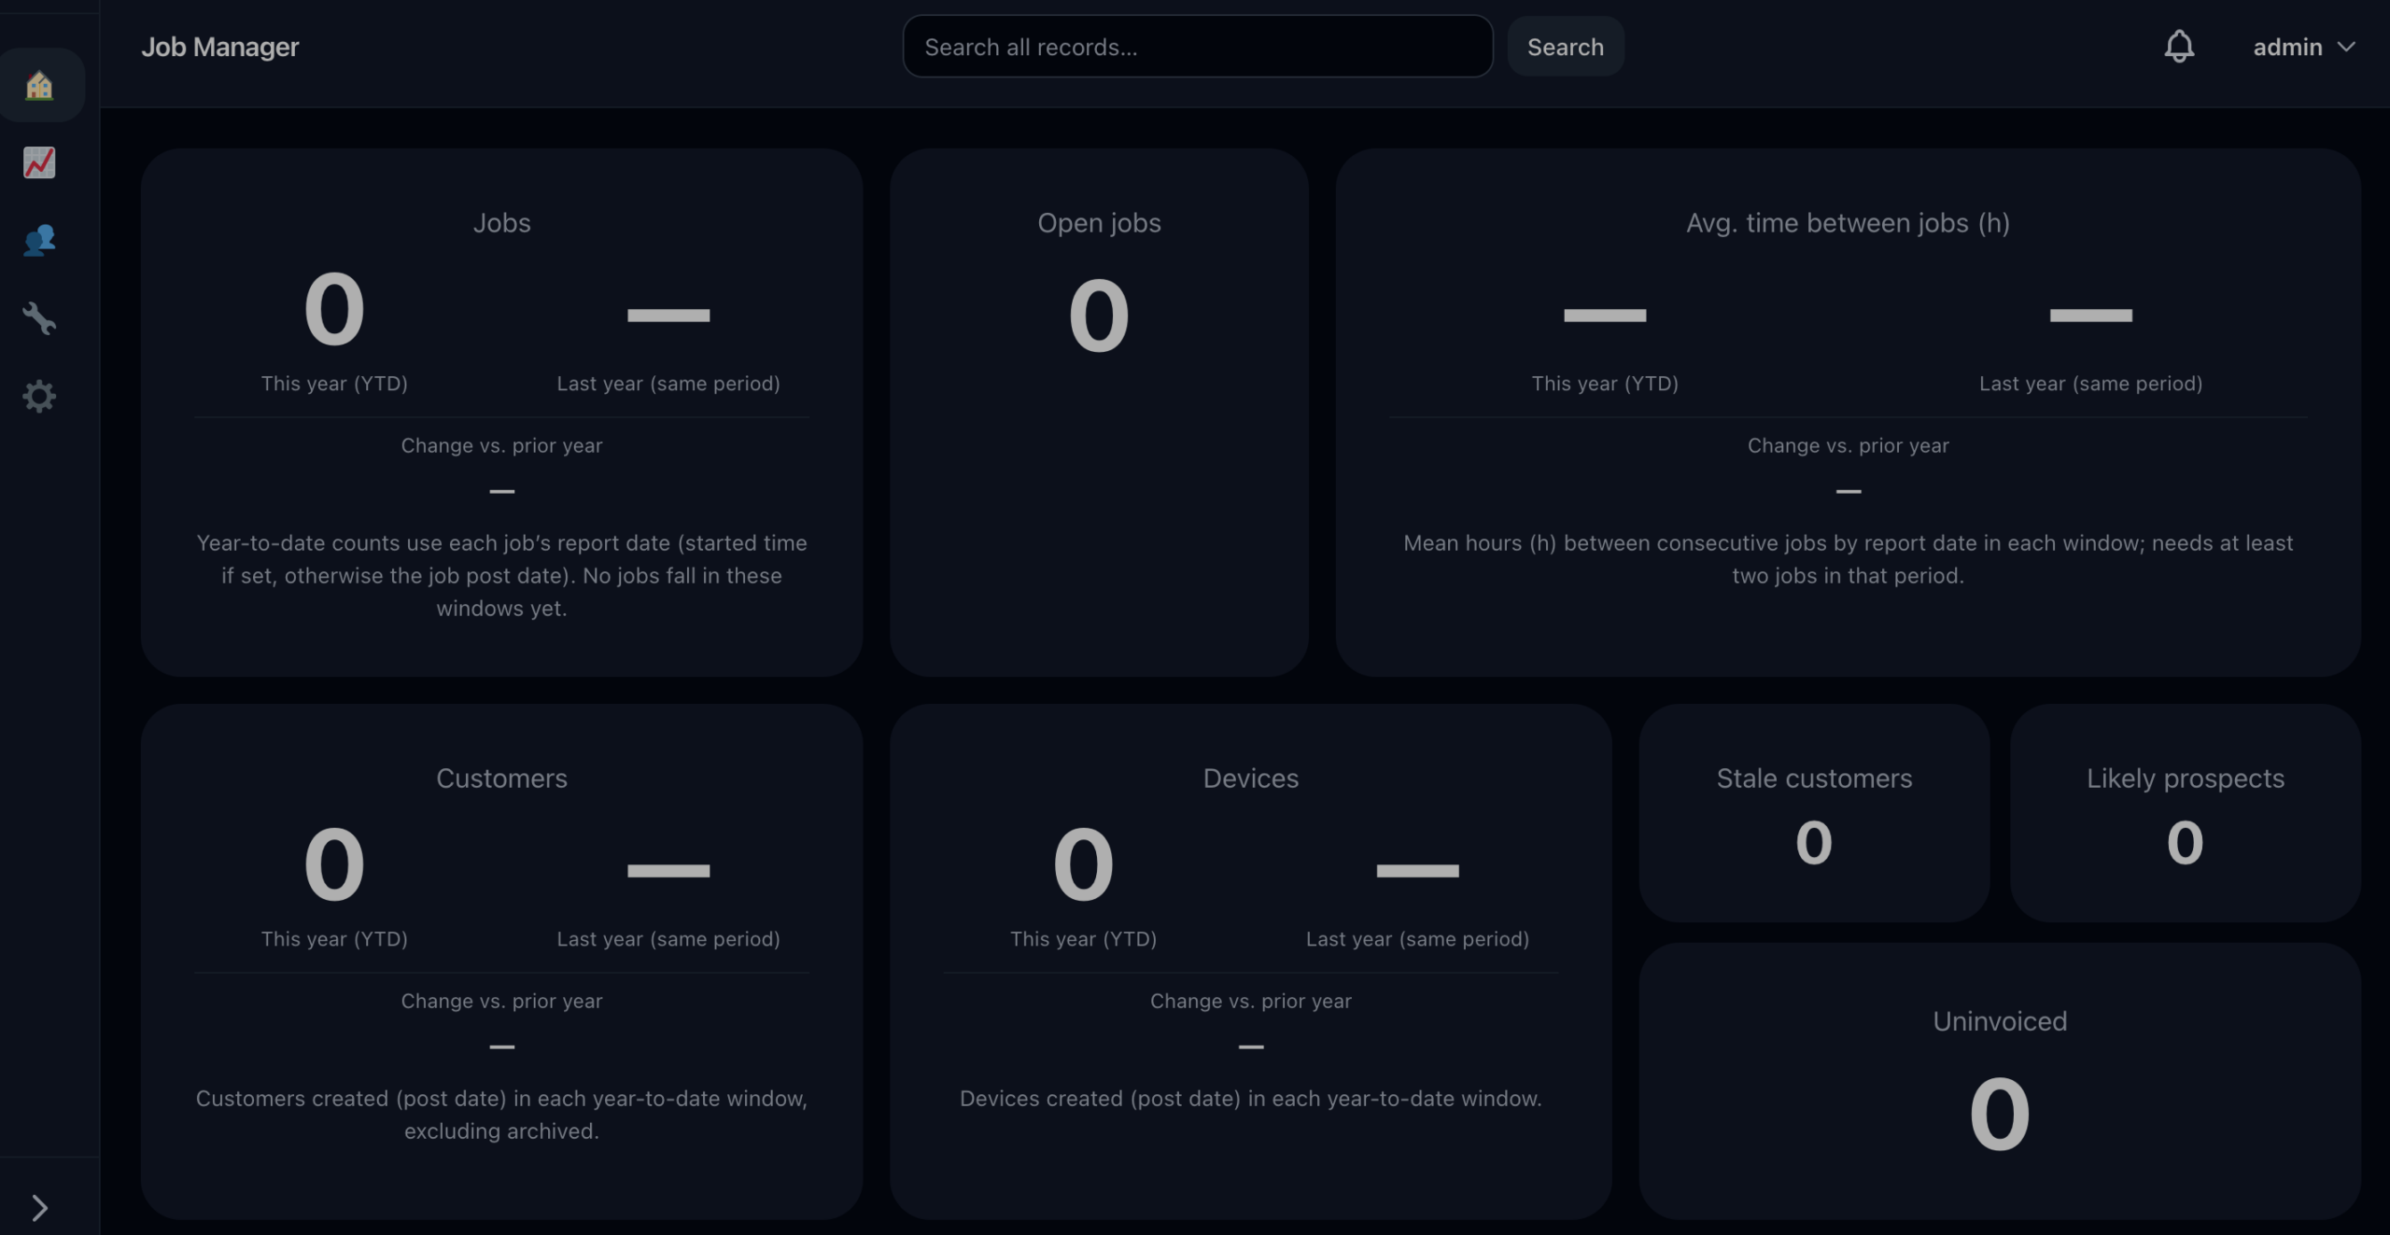2390x1235 pixels.
Task: Open the wrench tools sidebar icon
Action: (x=39, y=318)
